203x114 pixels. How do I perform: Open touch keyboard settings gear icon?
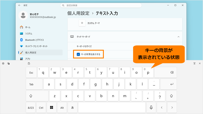(x=3, y=63)
